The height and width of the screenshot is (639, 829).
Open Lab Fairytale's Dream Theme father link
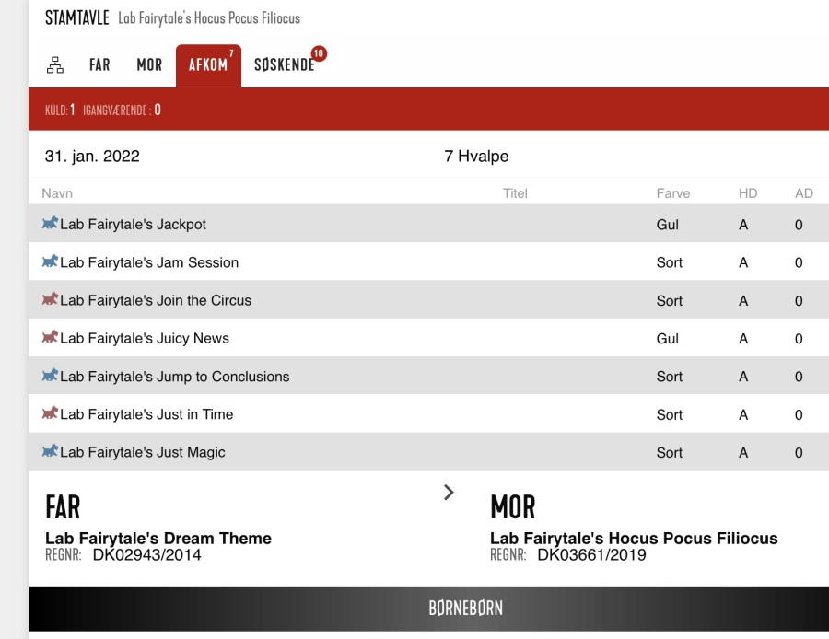158,539
